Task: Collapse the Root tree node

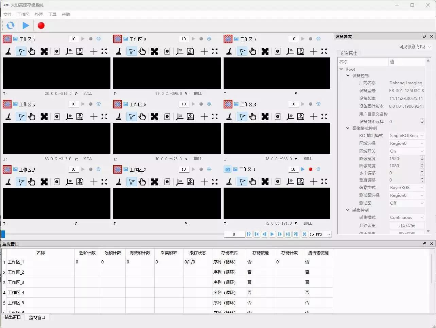Action: (x=341, y=69)
